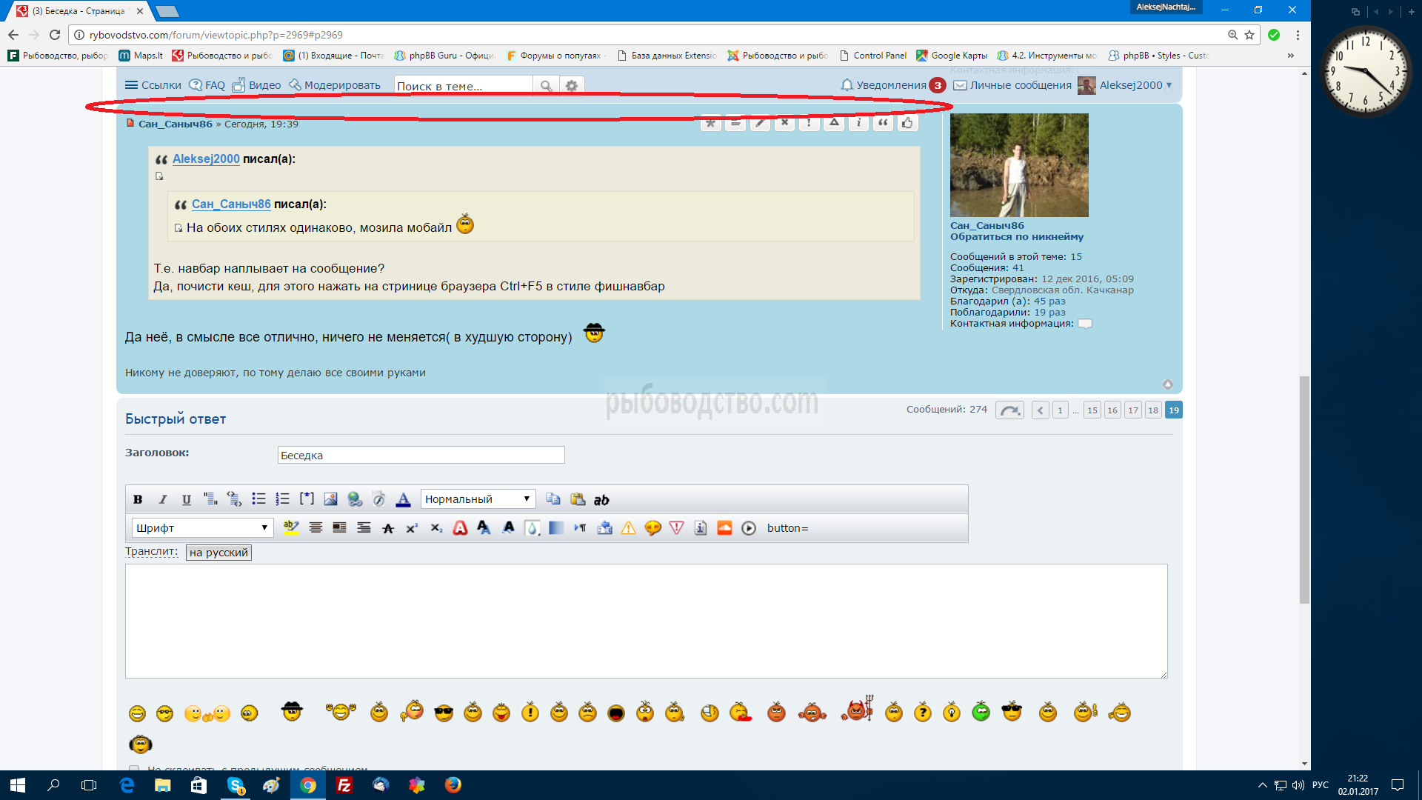
Task: Click inside the quick reply message textarea
Action: [x=646, y=621]
